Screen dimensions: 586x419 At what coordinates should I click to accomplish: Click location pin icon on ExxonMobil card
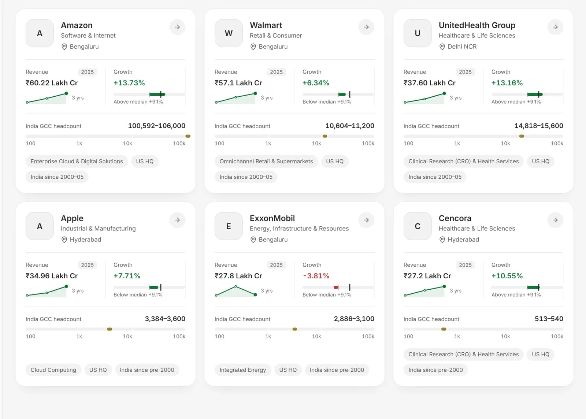253,240
